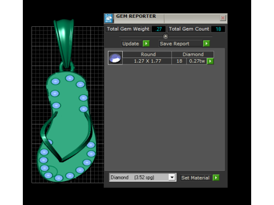Click the 1.27 X 1.77 size cell
This screenshot has width=274, height=205.
point(147,61)
